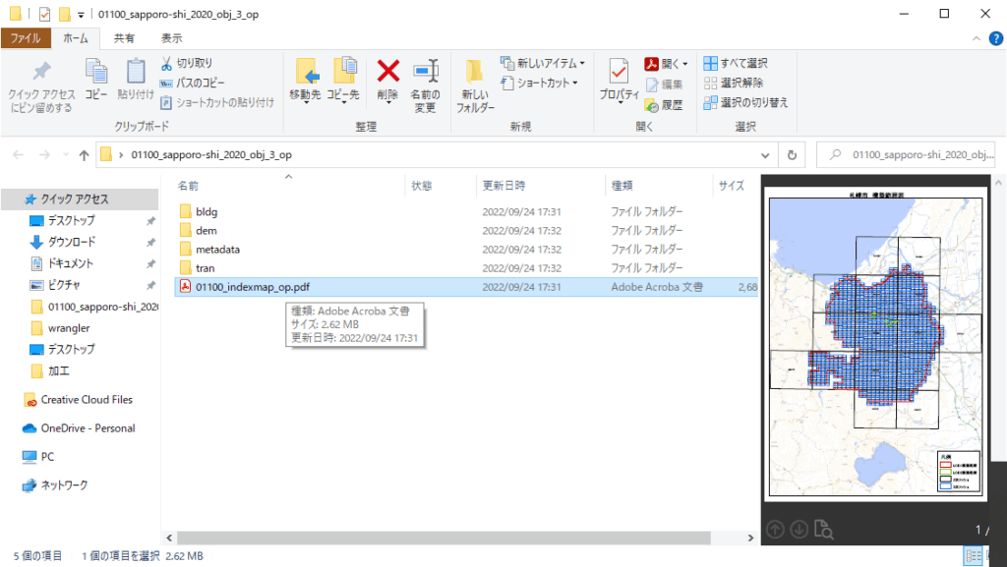
Task: Switch to the View (表示) ribbon tab
Action: click(x=171, y=38)
